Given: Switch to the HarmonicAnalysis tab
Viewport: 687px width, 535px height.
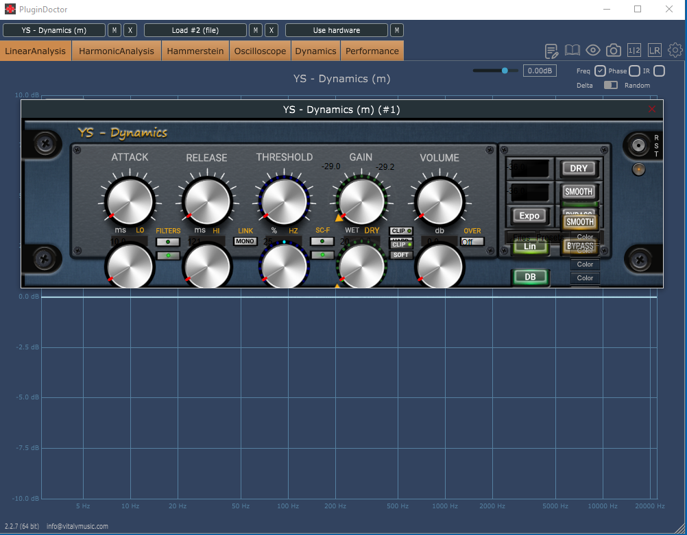Looking at the screenshot, I should pos(117,51).
